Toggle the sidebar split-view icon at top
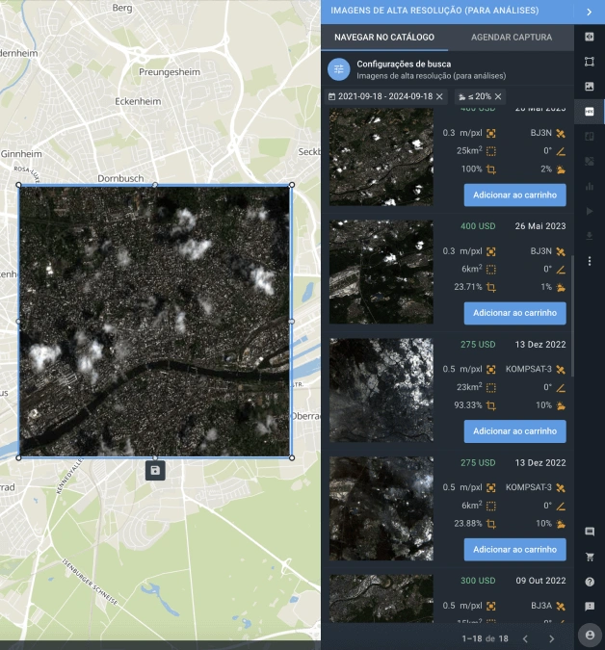This screenshot has width=605, height=650. (x=590, y=37)
